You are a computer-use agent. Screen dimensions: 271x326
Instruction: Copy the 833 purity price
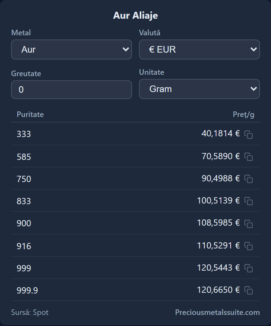coord(249,201)
